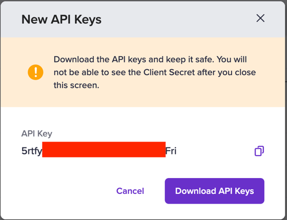Click the 'API Key' field label

tap(36, 134)
